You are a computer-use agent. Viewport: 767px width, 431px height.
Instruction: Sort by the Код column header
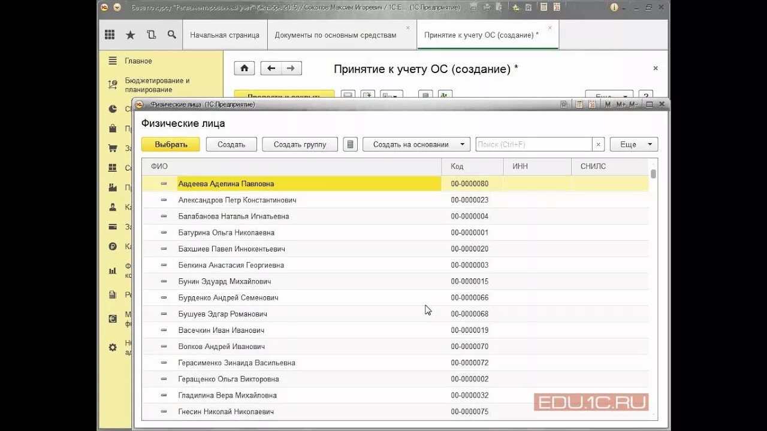(473, 166)
